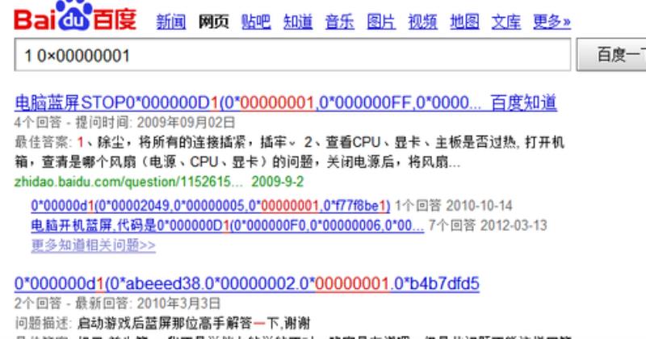Image resolution: width=646 pixels, height=339 pixels.
Task: Open sub-result 电脑开机蓝屏,代码是0*000000D1
Action: pyautogui.click(x=228, y=225)
